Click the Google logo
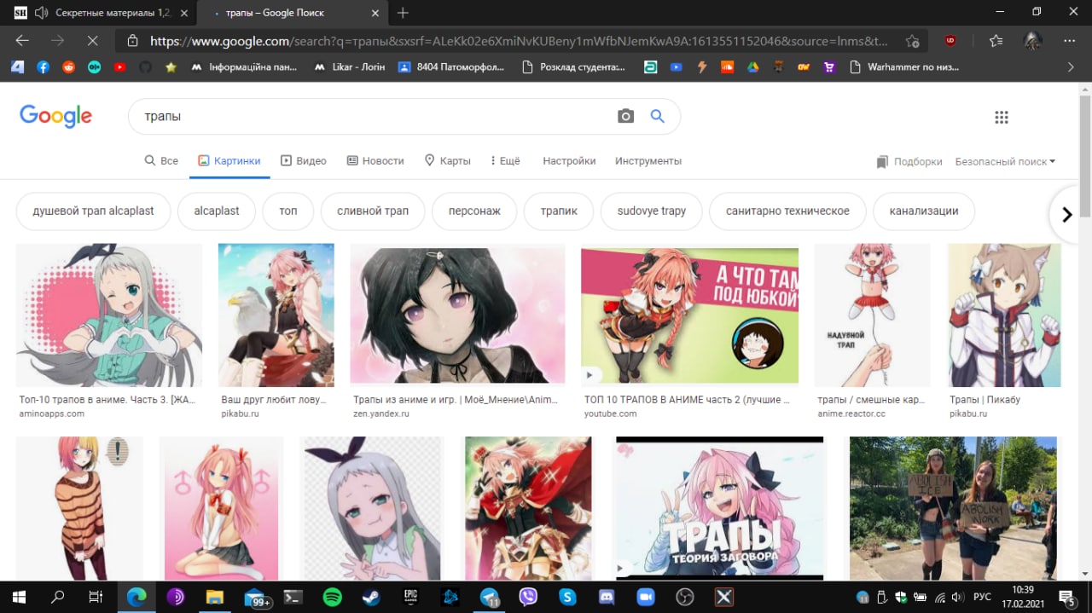The image size is (1092, 613). click(55, 116)
